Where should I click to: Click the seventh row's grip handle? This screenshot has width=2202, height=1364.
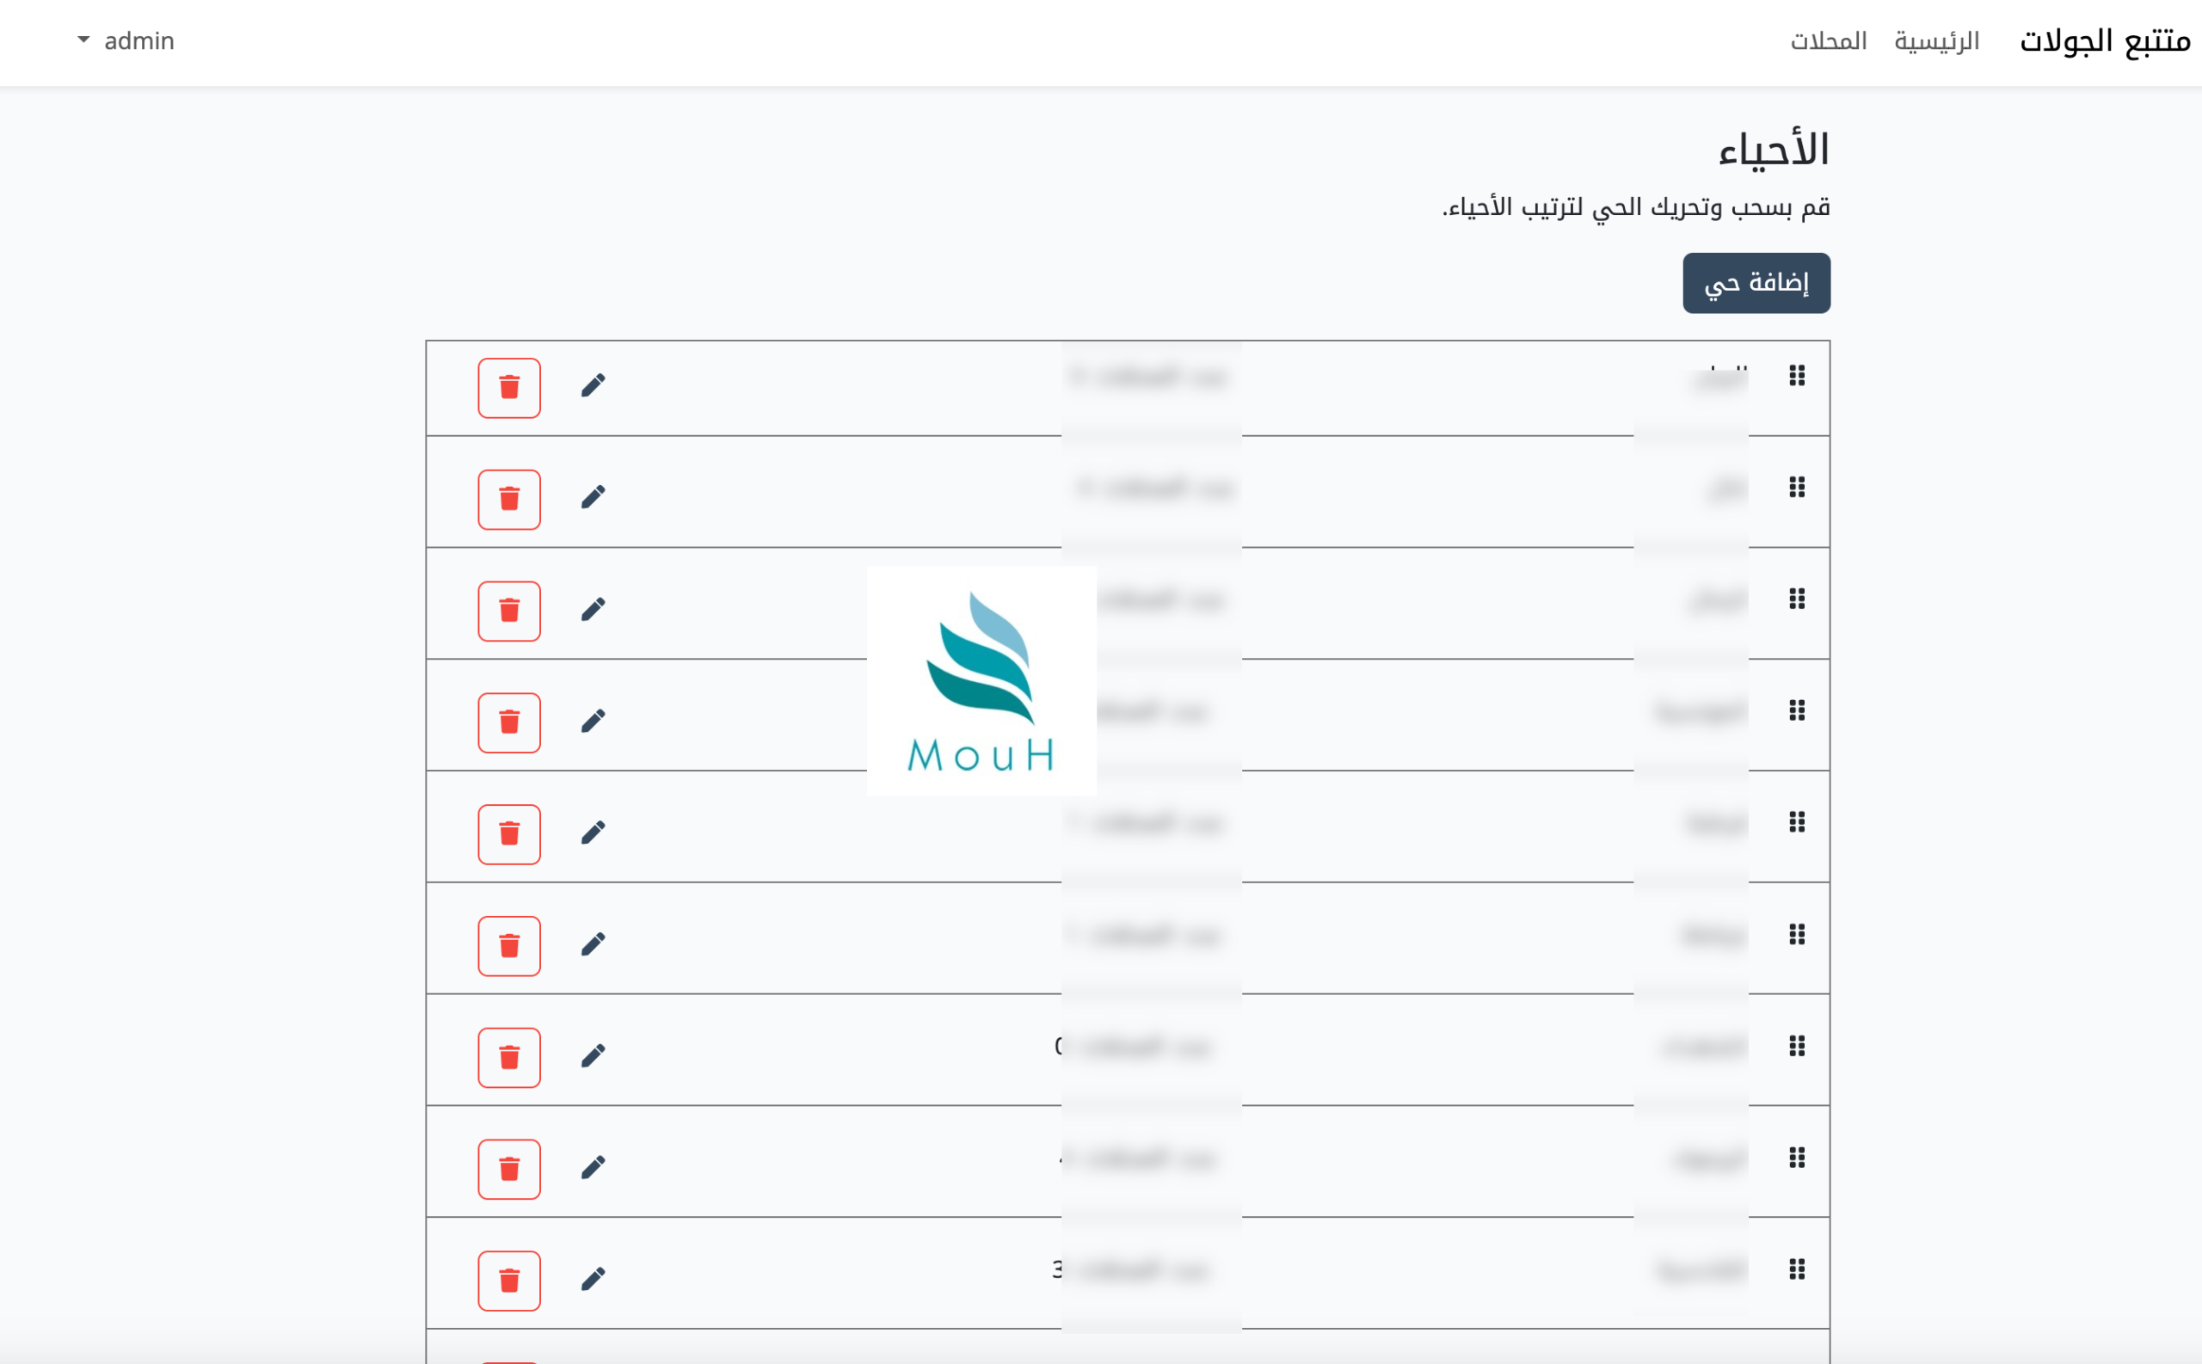coord(1796,1046)
